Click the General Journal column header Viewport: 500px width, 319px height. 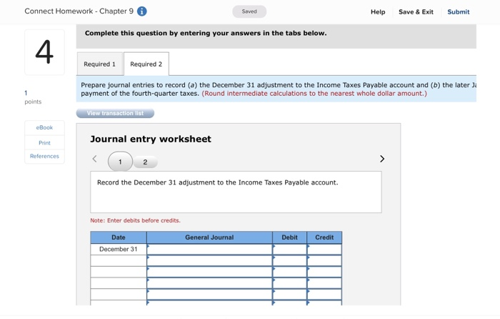[x=209, y=237]
